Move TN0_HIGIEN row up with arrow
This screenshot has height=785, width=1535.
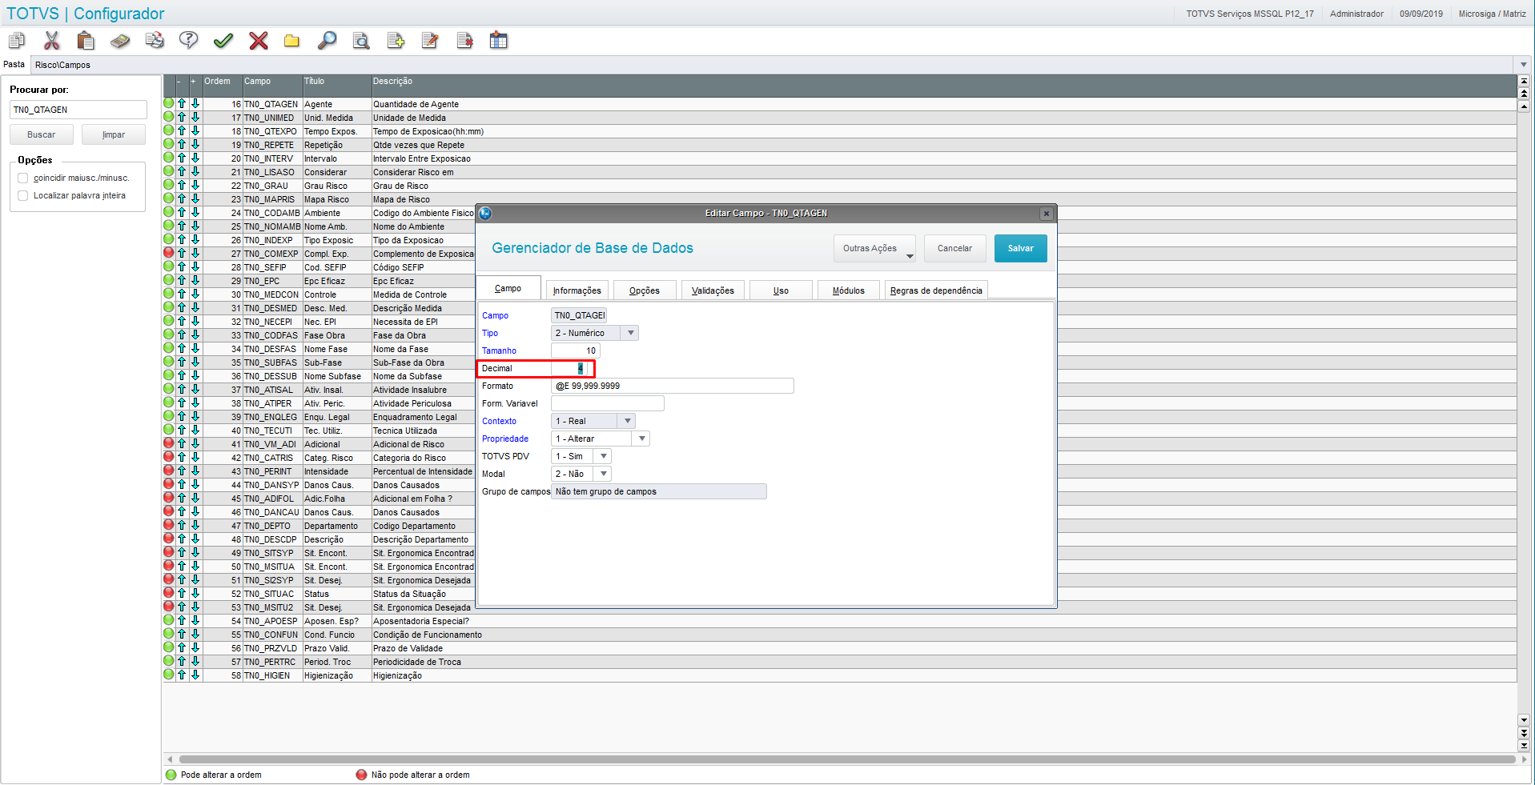point(182,675)
